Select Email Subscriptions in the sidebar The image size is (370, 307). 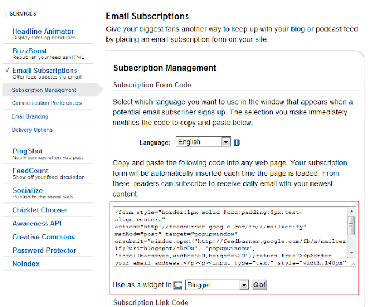45,71
